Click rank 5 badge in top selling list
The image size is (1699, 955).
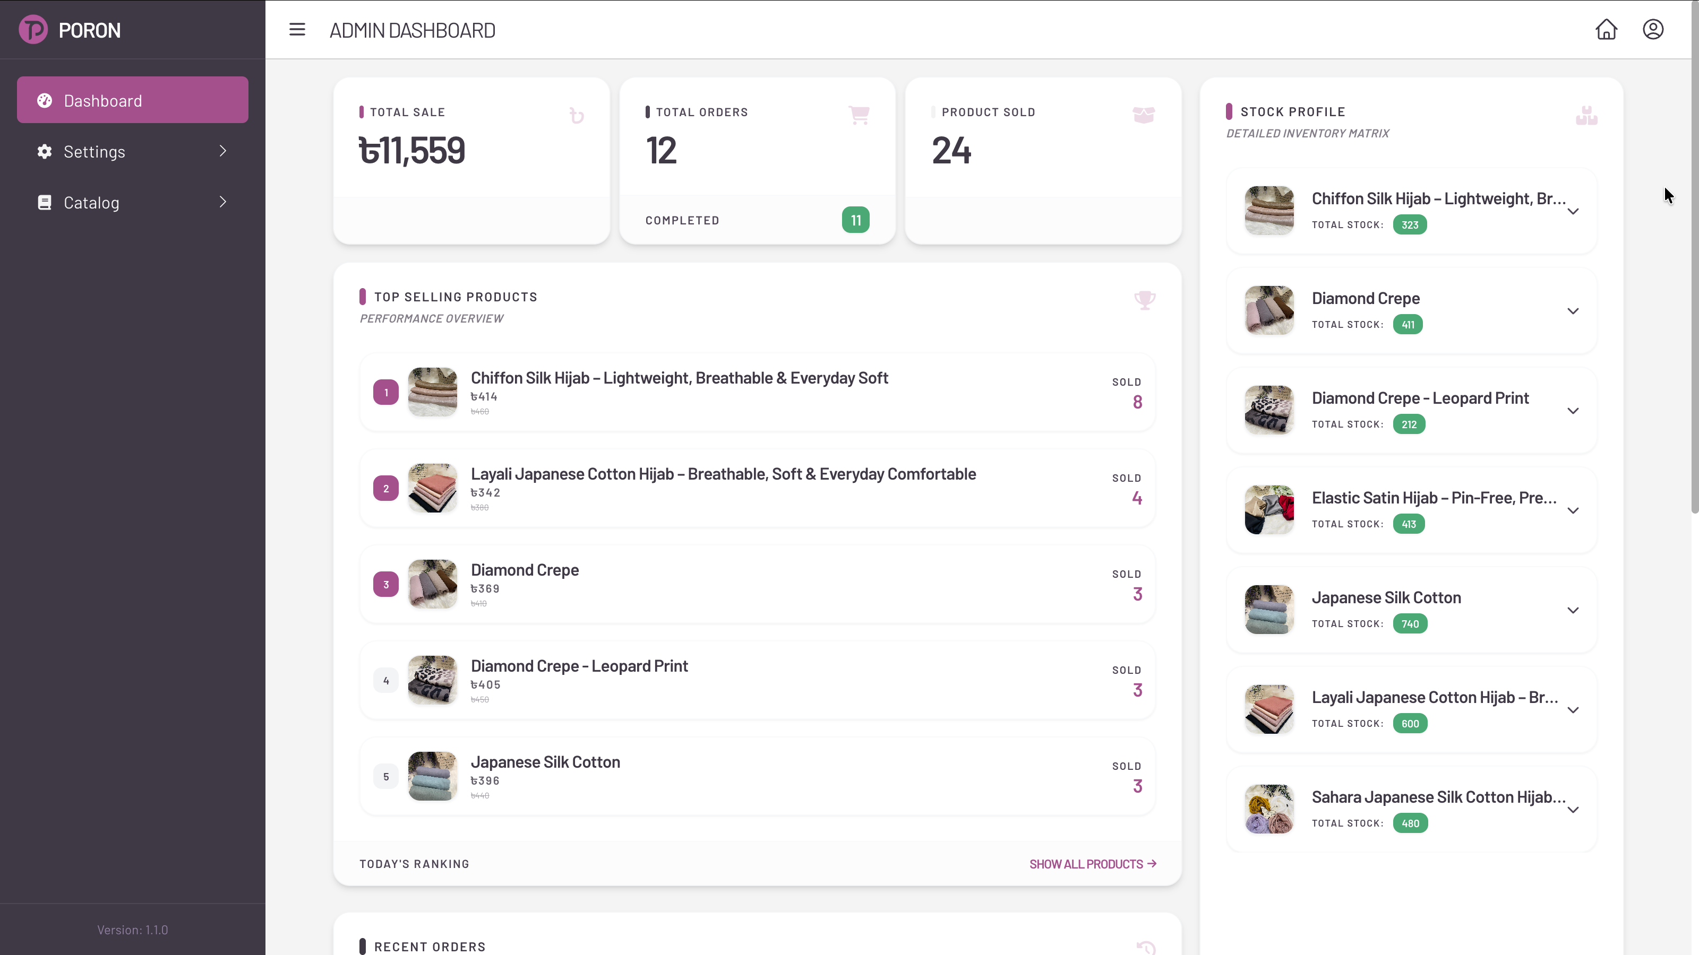point(386,776)
